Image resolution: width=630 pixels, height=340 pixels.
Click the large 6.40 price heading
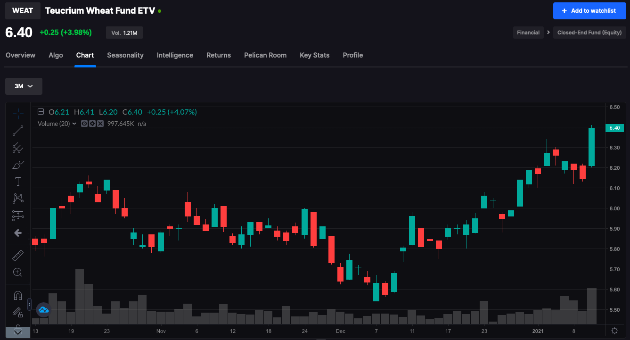click(x=19, y=33)
